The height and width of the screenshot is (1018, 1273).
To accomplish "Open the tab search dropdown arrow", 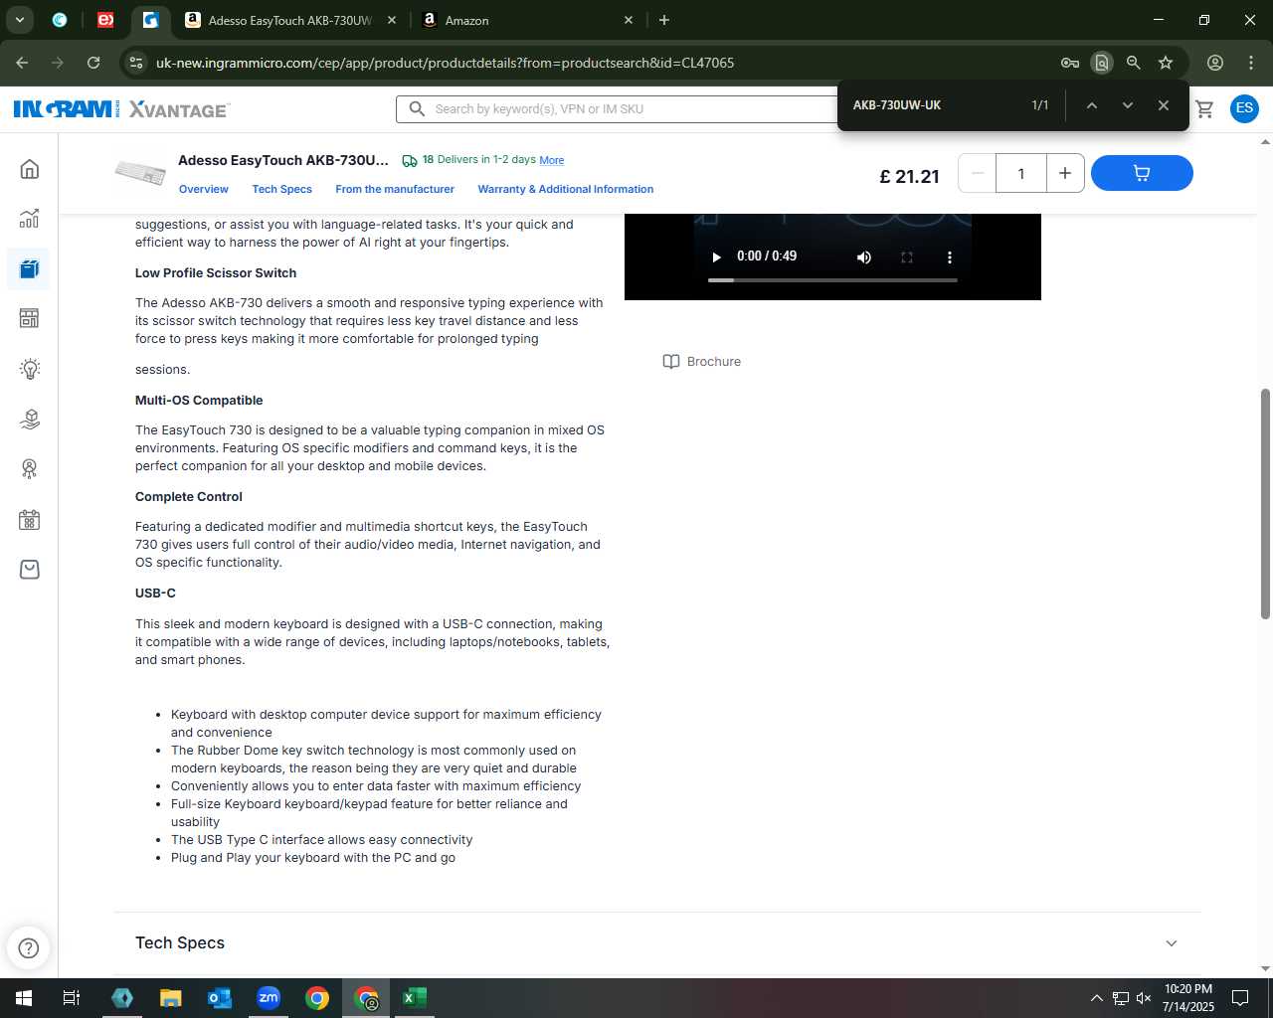I will [20, 20].
